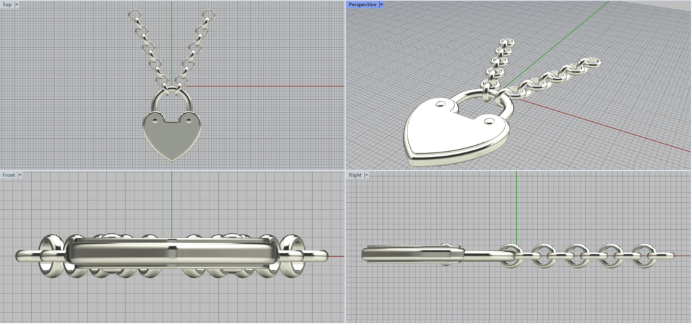Click the padlock center seam in Front view
The image size is (692, 333).
click(173, 254)
